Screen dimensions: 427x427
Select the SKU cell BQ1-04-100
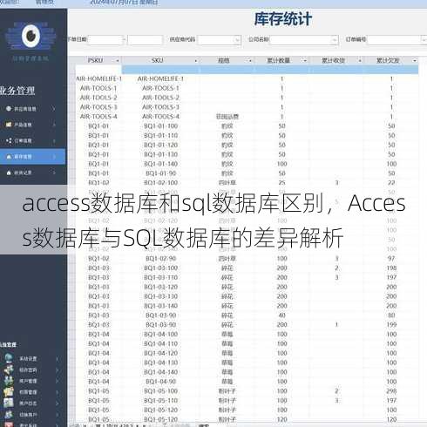click(161, 335)
